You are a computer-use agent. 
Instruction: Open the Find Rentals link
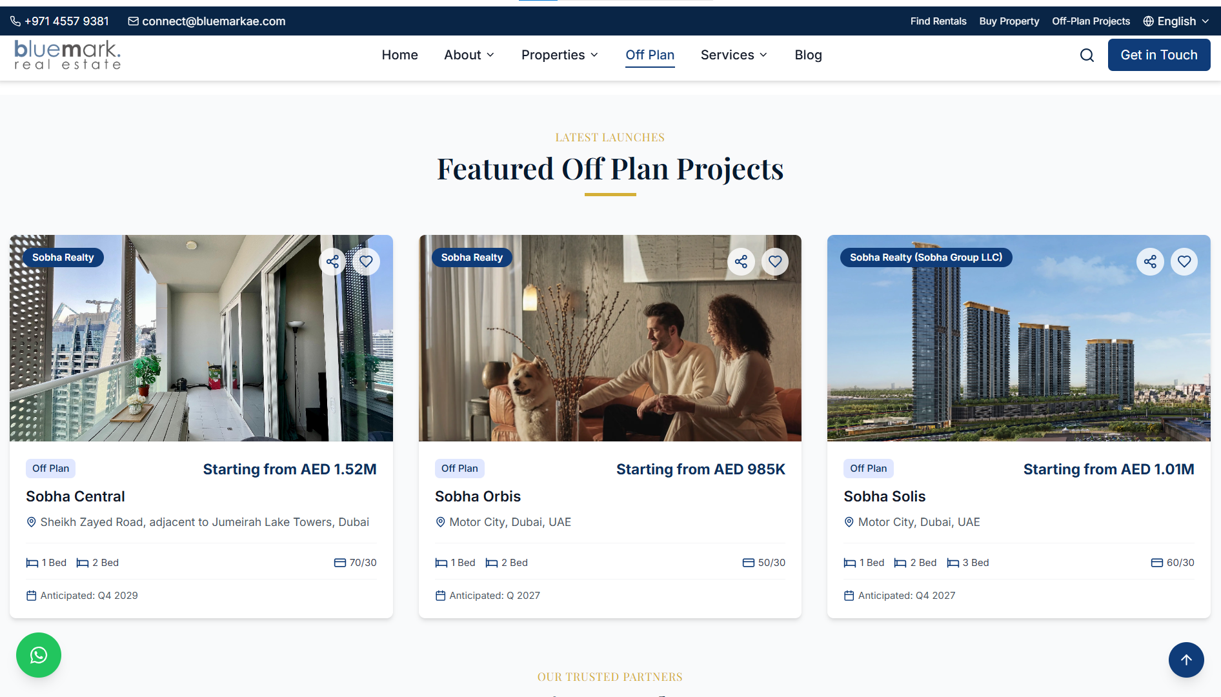point(938,21)
